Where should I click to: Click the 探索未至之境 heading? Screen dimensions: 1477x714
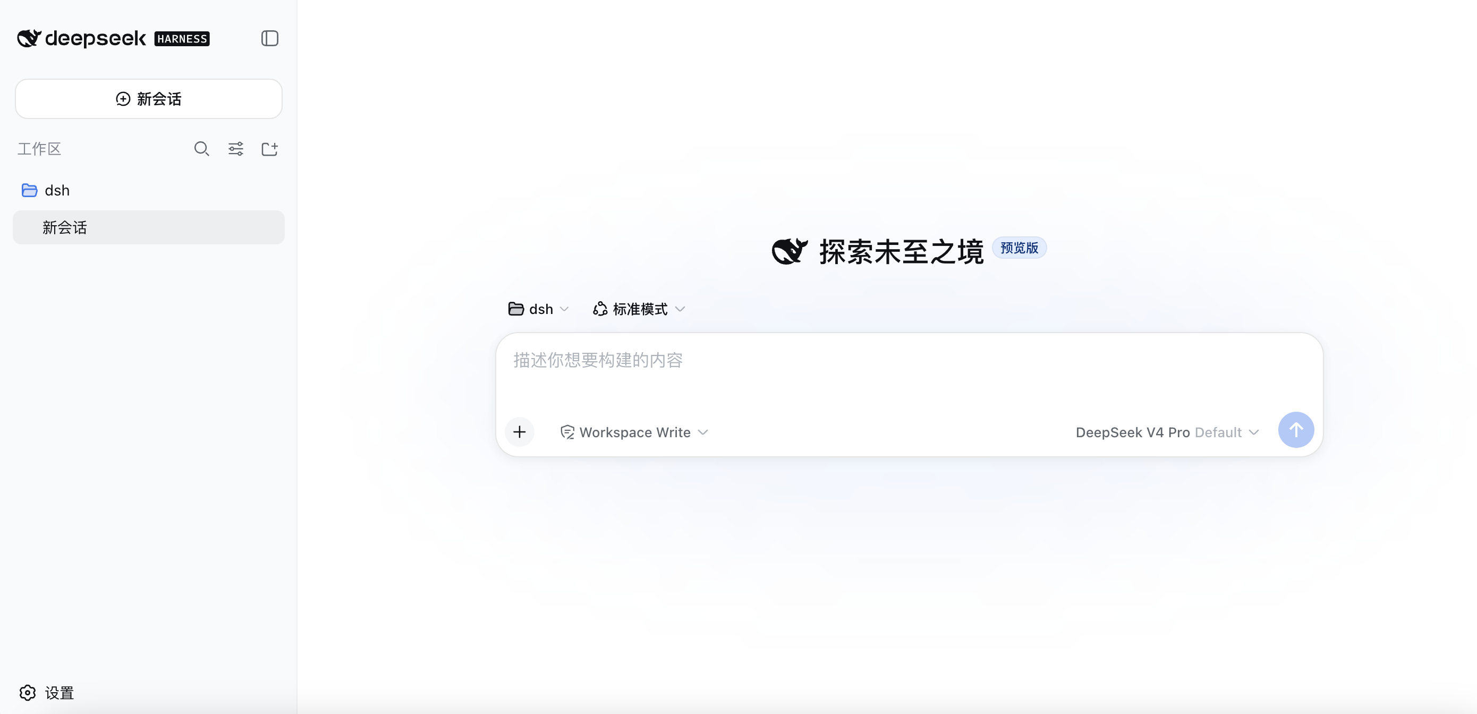tap(901, 251)
